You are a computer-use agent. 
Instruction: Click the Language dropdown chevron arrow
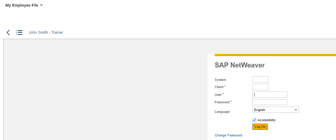point(296,110)
